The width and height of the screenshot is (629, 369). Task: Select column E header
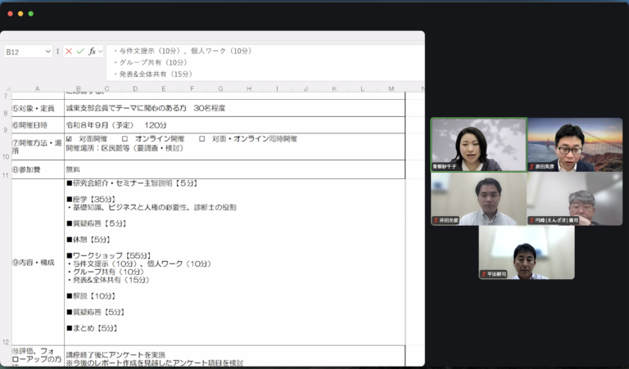click(x=164, y=88)
